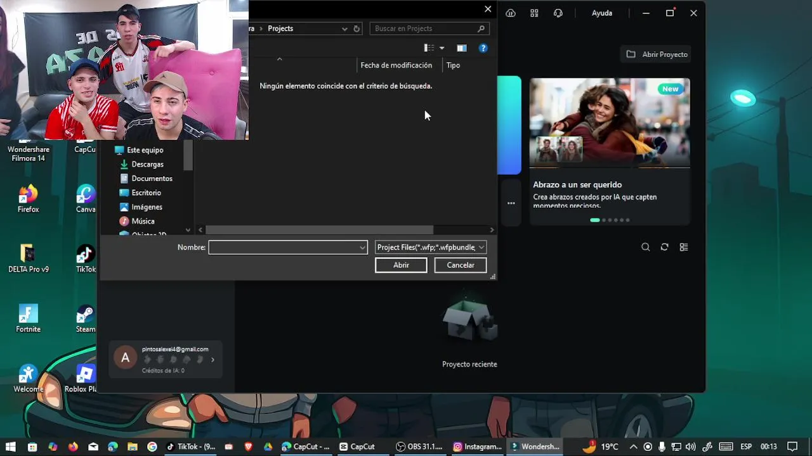The image size is (812, 456).
Task: Click the headset support icon
Action: (558, 13)
